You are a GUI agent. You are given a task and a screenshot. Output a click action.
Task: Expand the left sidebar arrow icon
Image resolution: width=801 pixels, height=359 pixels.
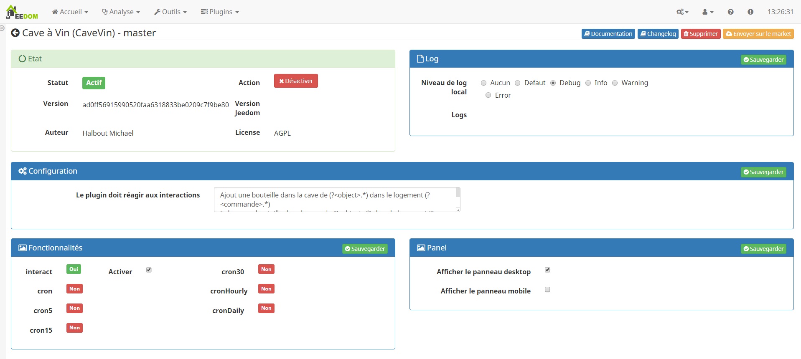tap(2, 28)
